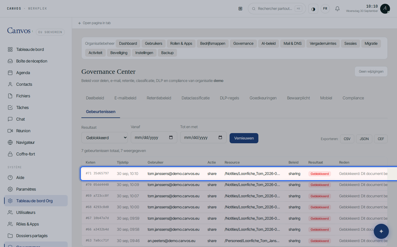Open the Tot en met date picker icon
Viewport: 397px width, 247px height.
point(220,137)
